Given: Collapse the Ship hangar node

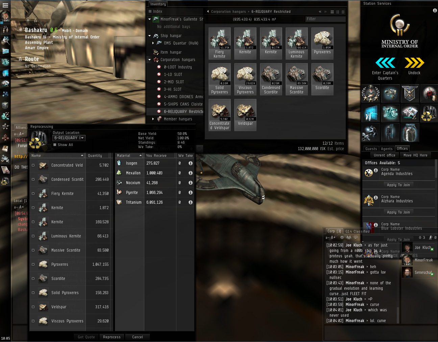Looking at the screenshot, I should click(x=150, y=36).
